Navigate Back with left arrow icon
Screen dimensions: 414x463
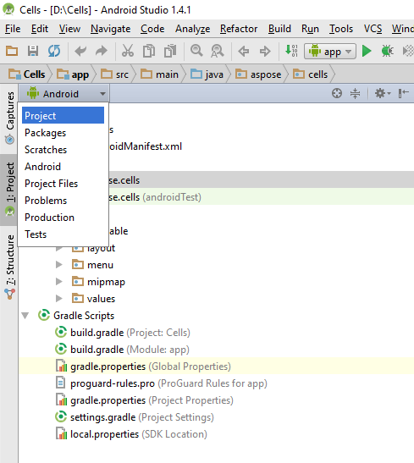tap(244, 51)
